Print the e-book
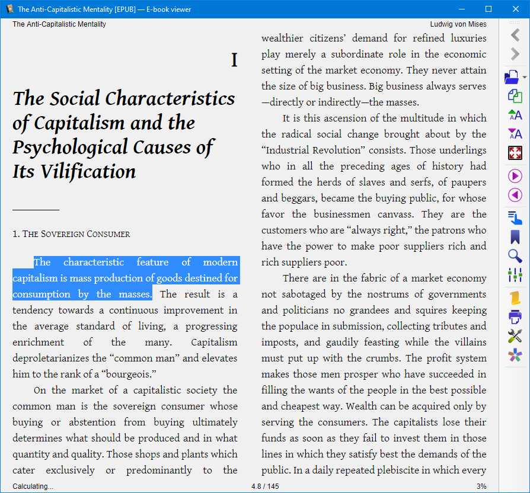This screenshot has width=530, height=493. tap(515, 317)
